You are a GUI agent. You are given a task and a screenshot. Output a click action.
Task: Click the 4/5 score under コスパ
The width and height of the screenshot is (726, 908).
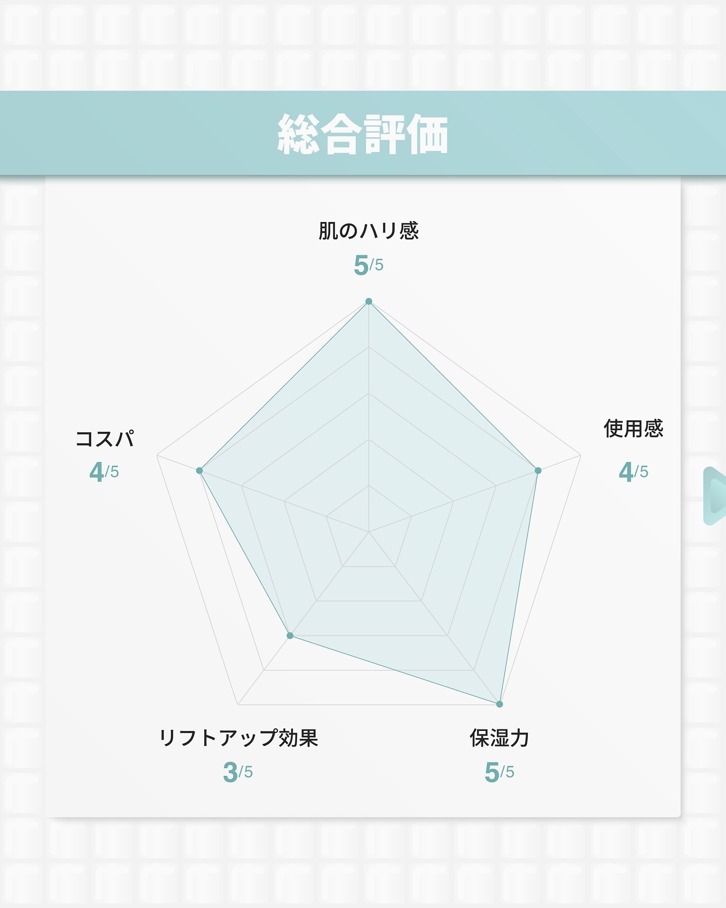point(104,472)
